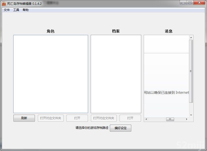
Task: Click the 打开 button under the 档案 list
Action: pyautogui.click(x=130, y=118)
